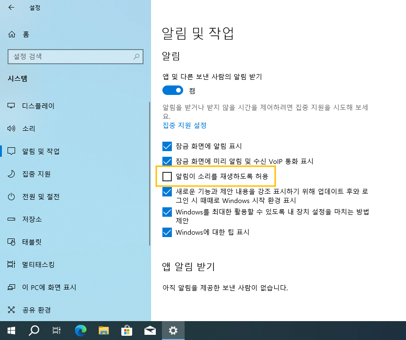Click the 시스템 section label

tap(17, 78)
